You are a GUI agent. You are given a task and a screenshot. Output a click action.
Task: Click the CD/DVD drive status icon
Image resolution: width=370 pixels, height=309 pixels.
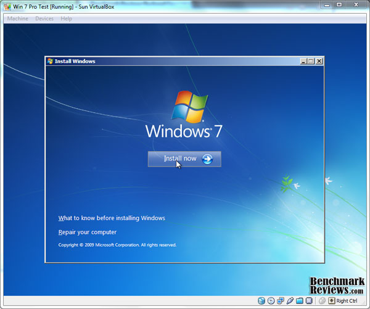pyautogui.click(x=271, y=301)
